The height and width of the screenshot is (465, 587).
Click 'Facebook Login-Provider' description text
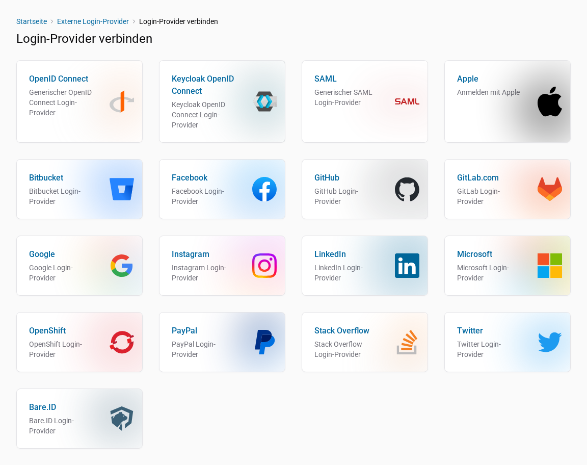(x=198, y=196)
